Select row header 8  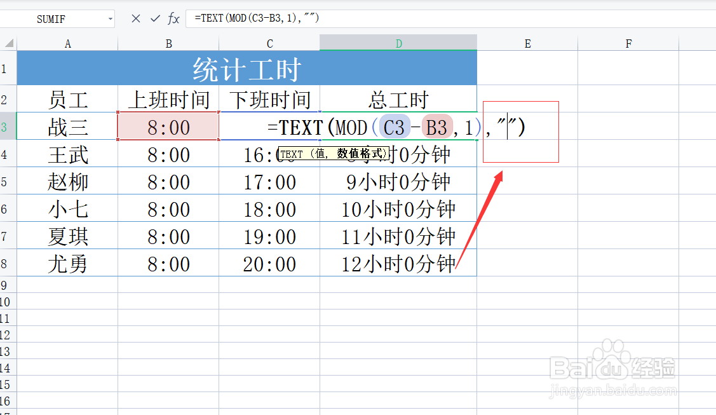pyautogui.click(x=8, y=262)
